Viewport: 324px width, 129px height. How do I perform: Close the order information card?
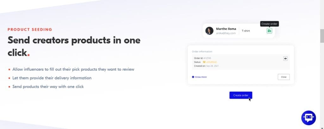tap(283, 77)
